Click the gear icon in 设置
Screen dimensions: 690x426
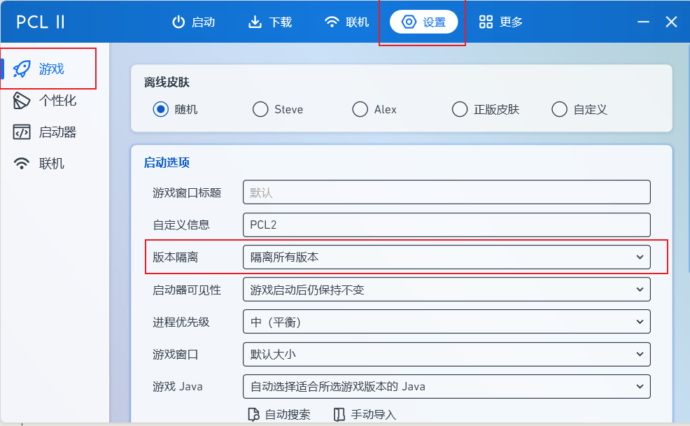pos(408,21)
